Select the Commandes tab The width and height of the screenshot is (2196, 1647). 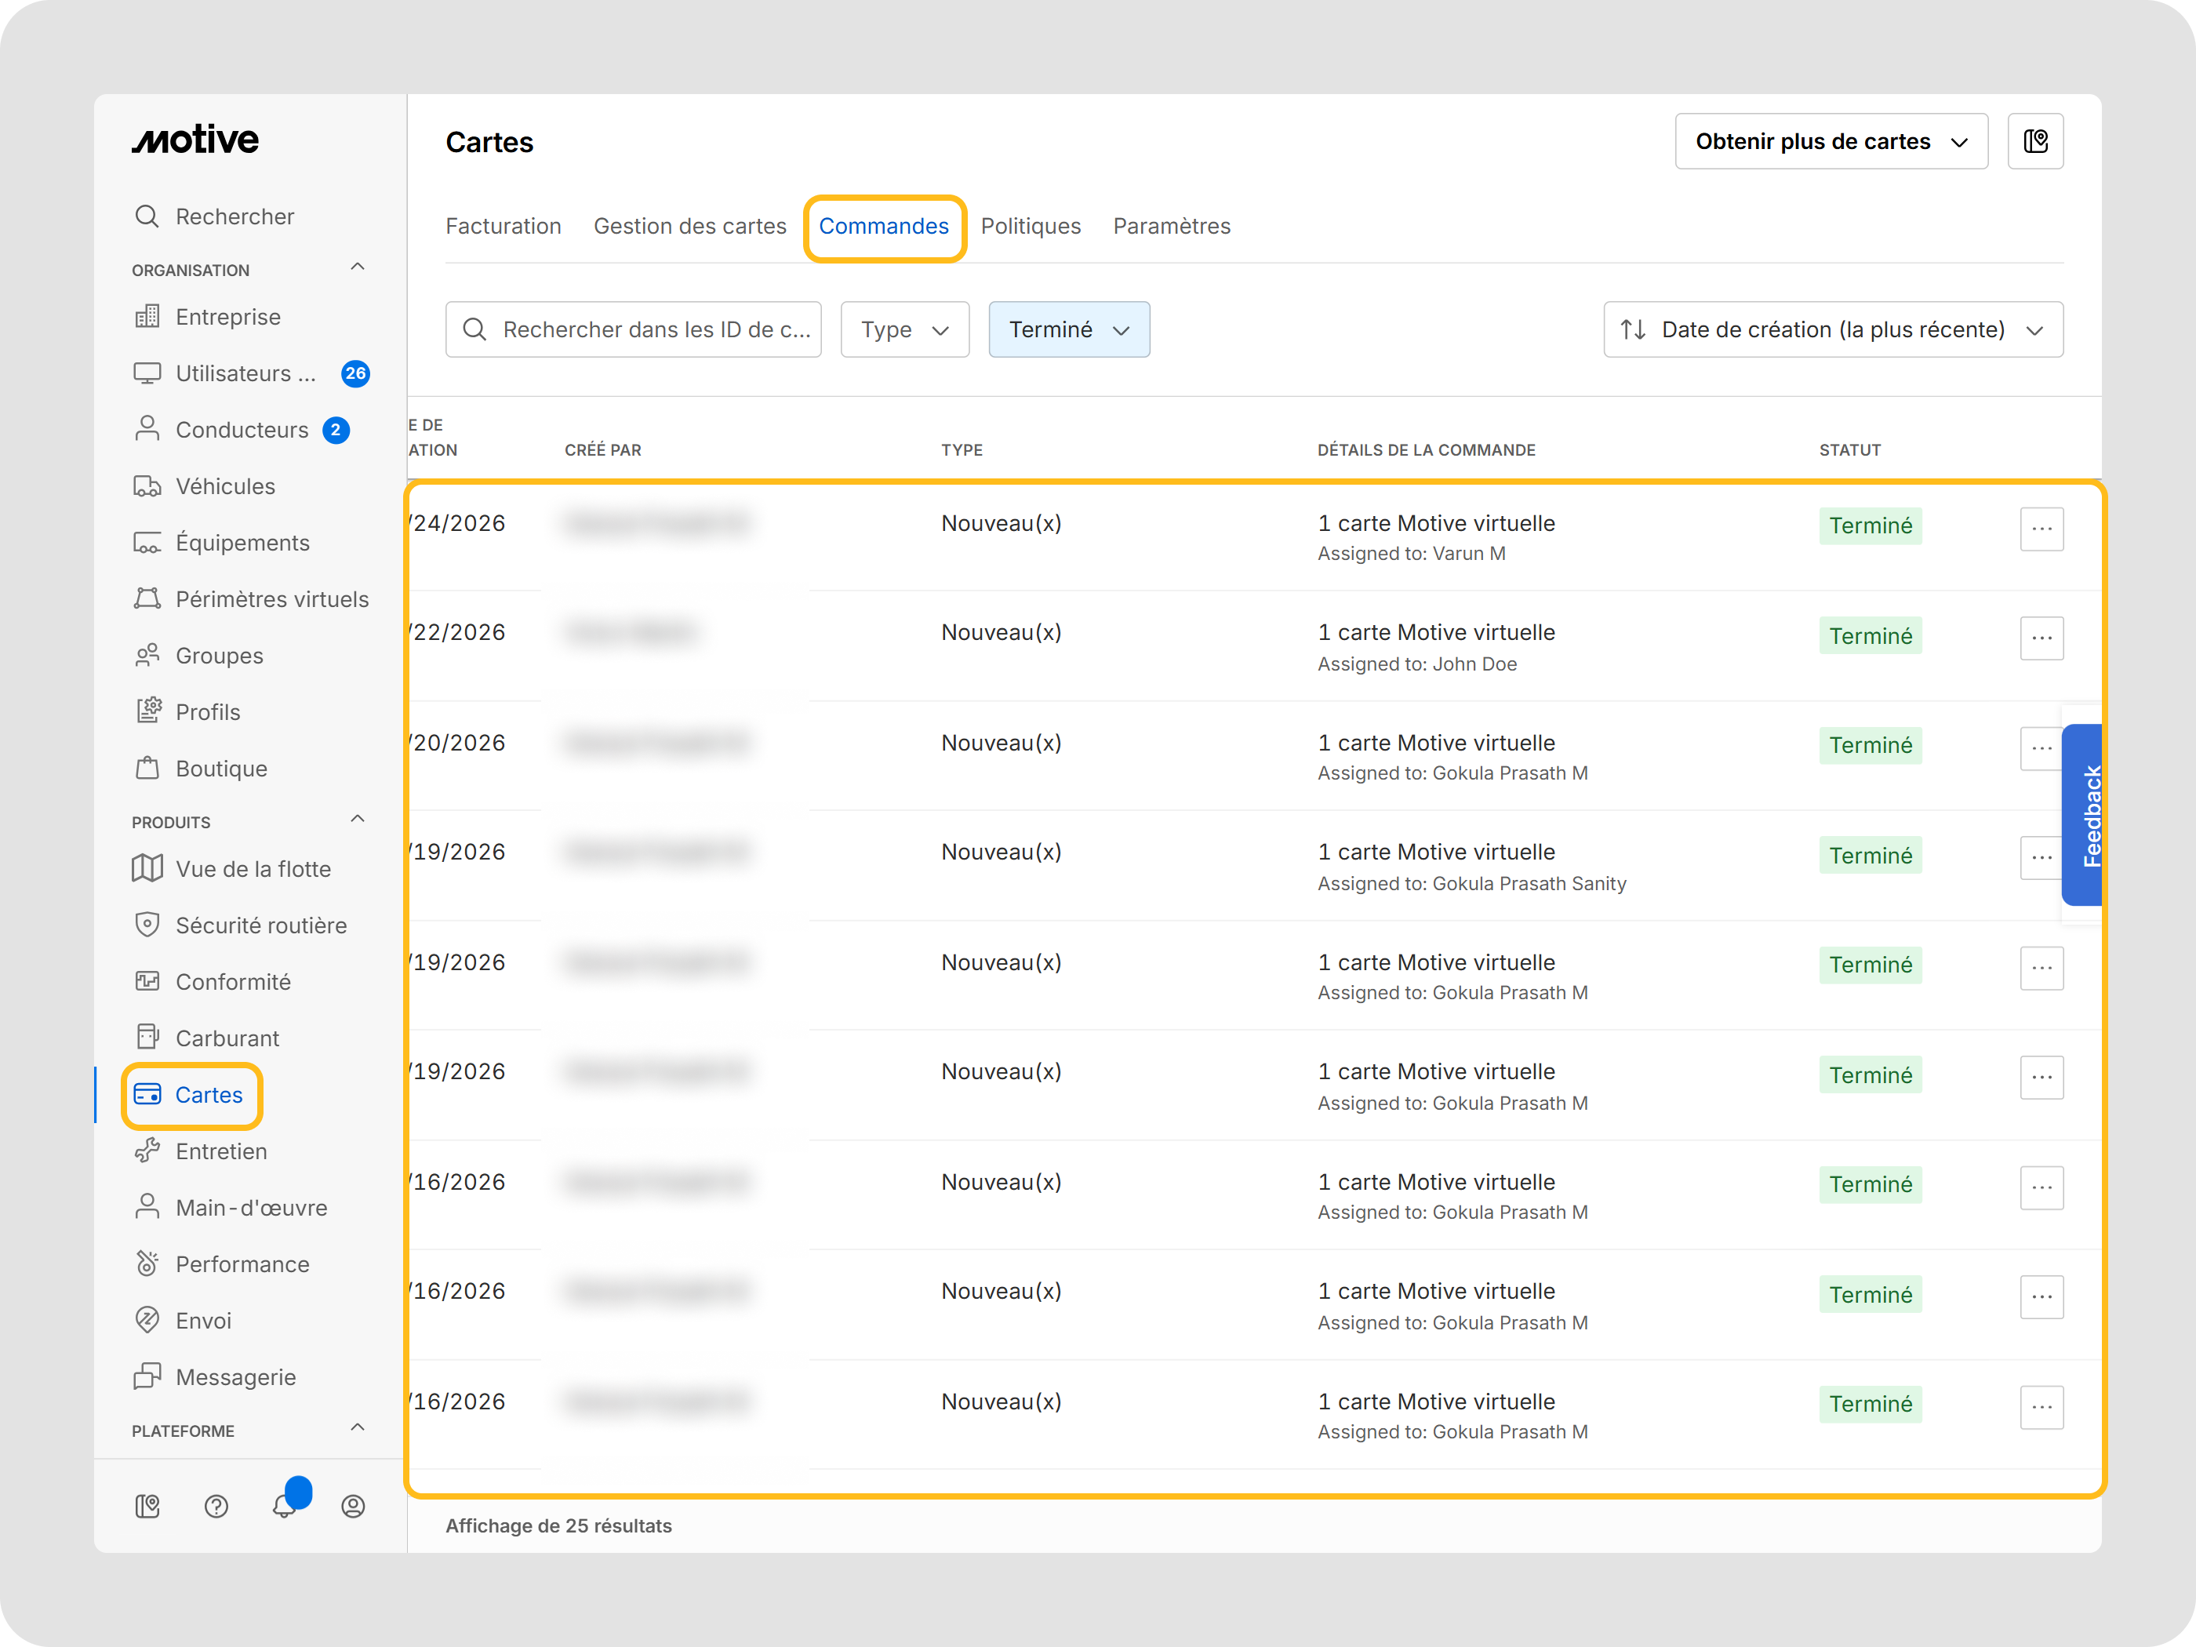click(x=884, y=227)
